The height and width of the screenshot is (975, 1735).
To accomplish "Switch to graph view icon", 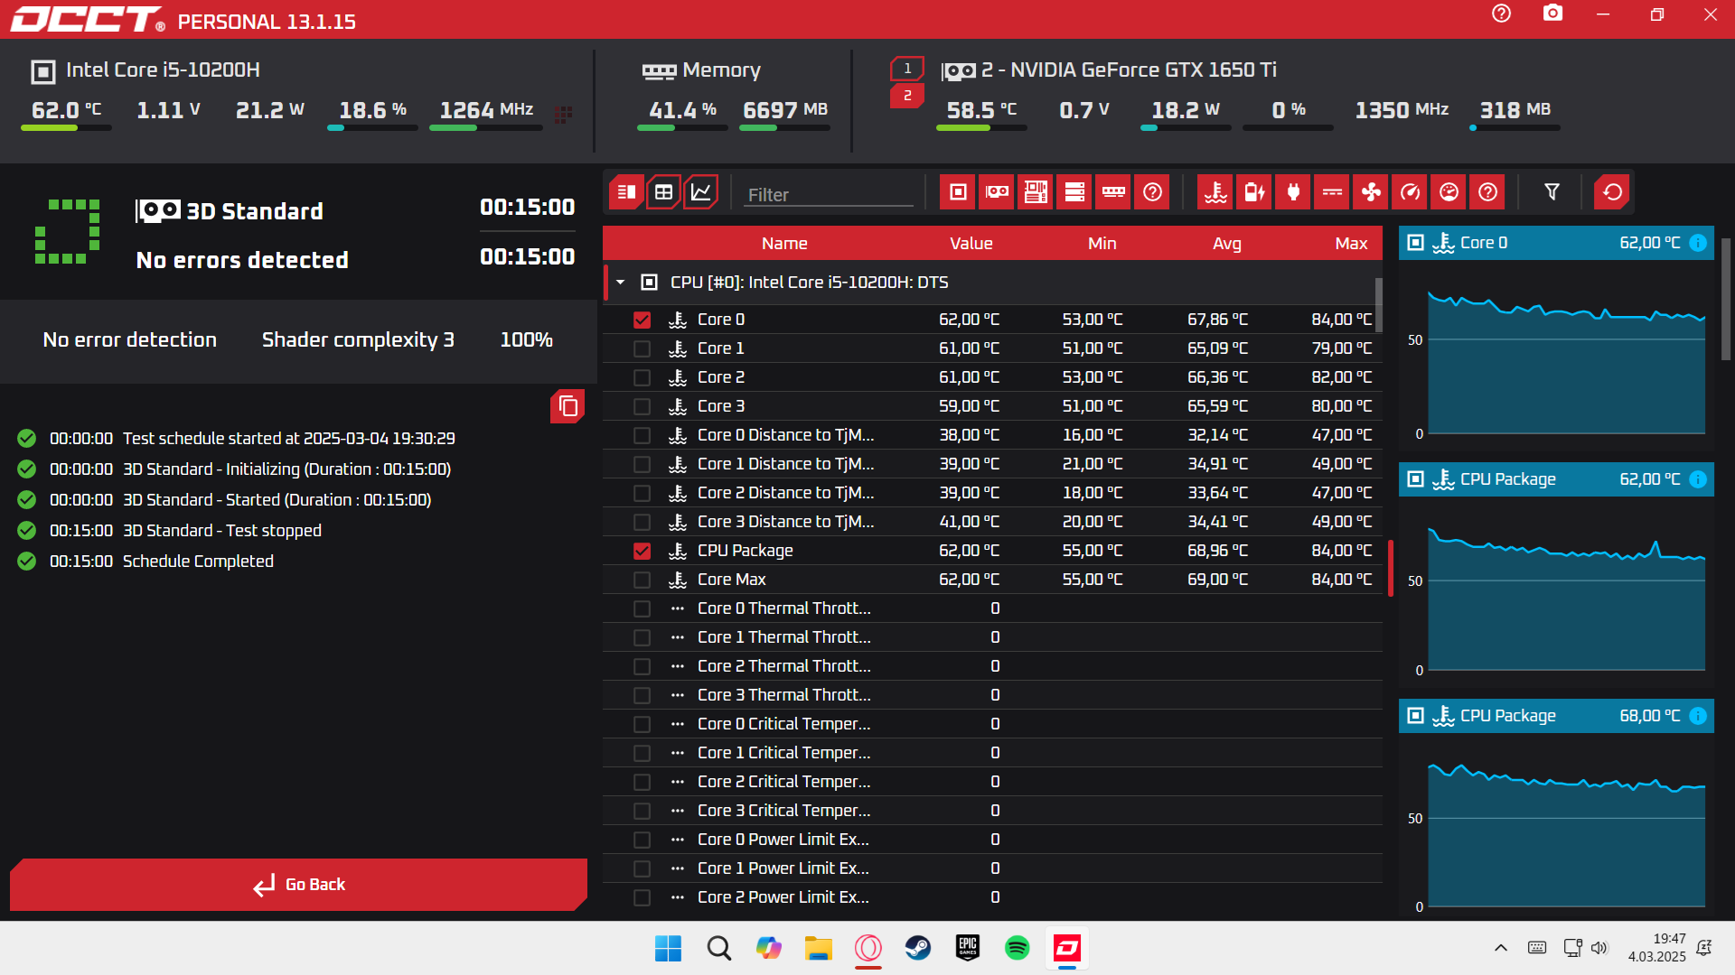I will pyautogui.click(x=700, y=192).
